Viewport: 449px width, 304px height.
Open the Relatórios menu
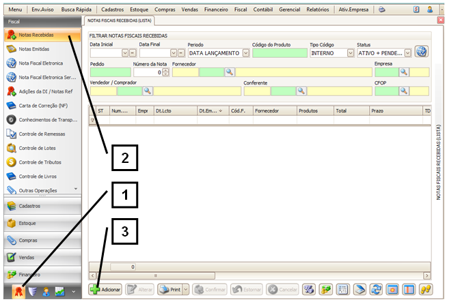click(316, 10)
